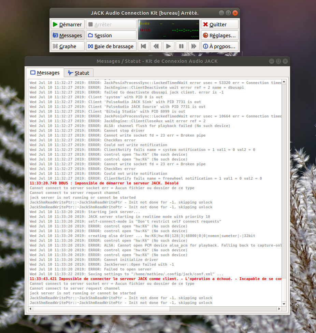The height and width of the screenshot is (333, 316).
Task: Click the 'system notification = 1' log line
Action: [142, 150]
